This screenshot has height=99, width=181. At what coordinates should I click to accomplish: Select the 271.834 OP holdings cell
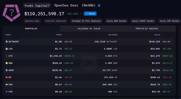(111, 77)
